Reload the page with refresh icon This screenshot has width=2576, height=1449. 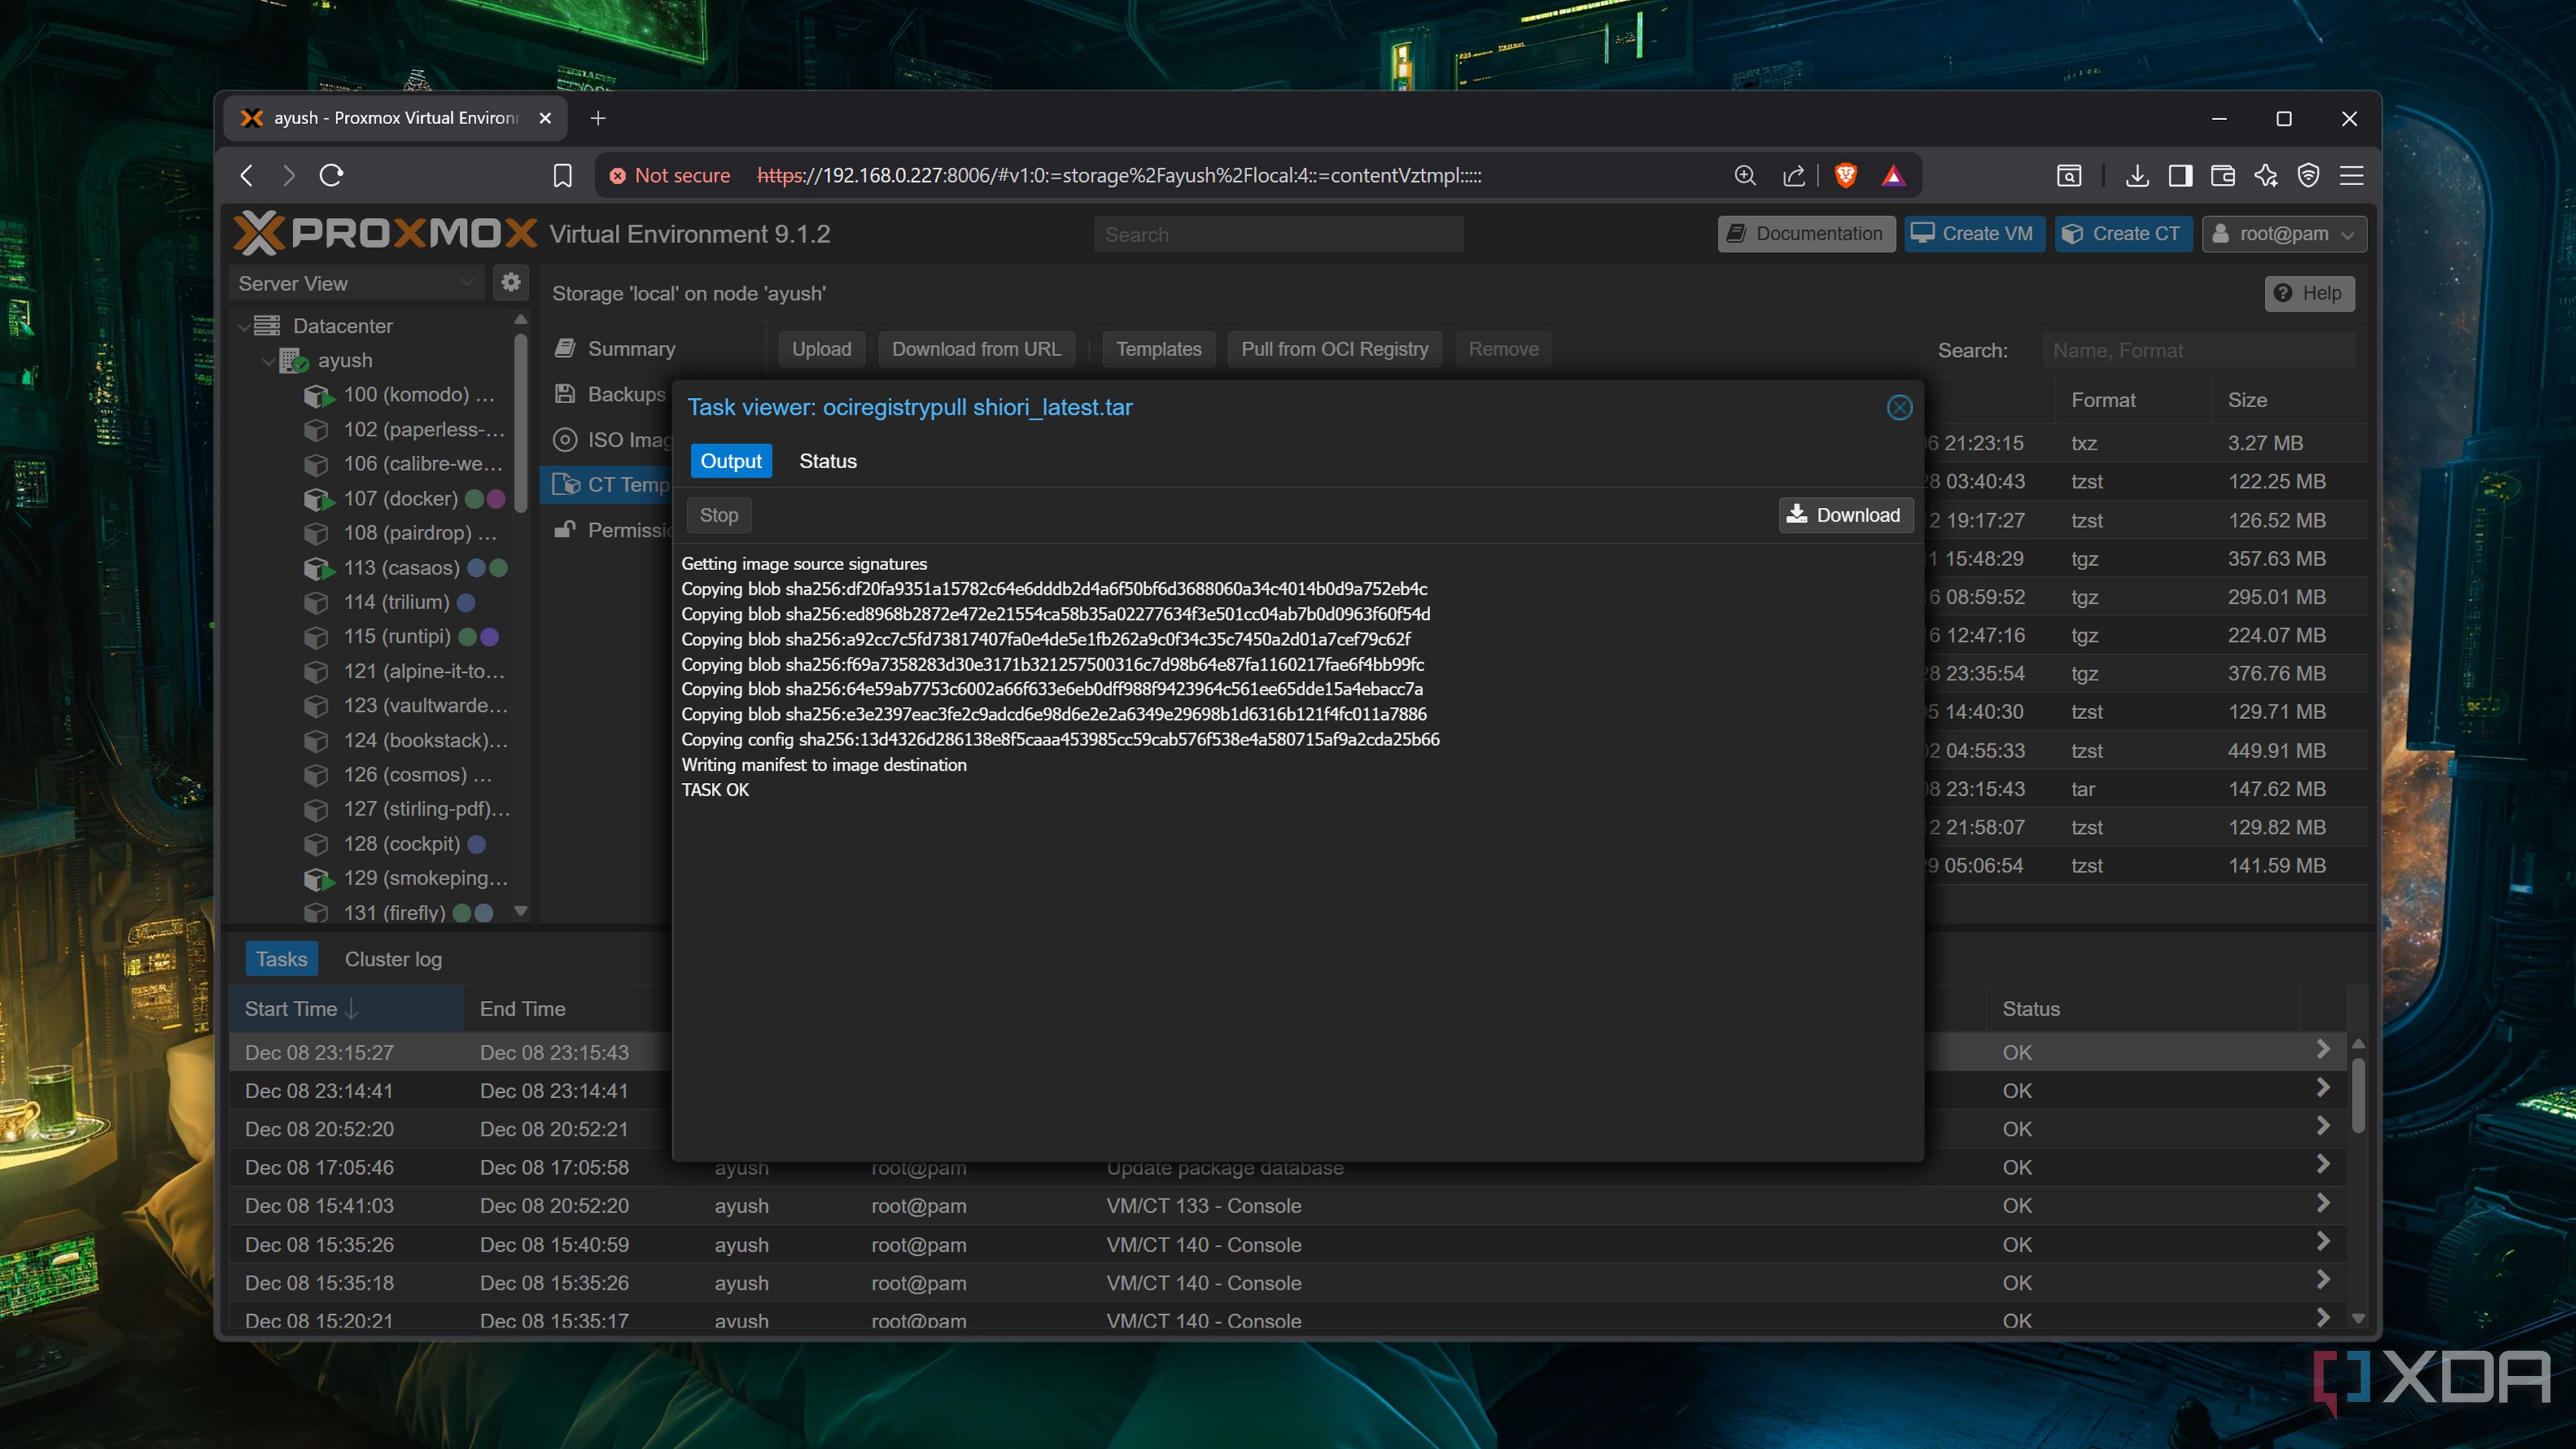[x=331, y=176]
